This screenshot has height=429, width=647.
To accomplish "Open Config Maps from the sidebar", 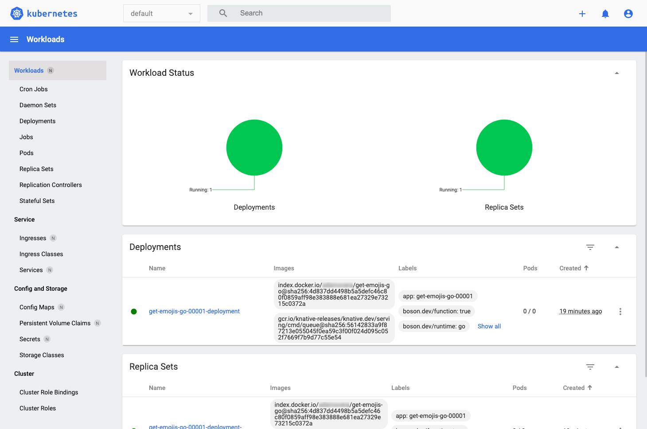I will 36,307.
